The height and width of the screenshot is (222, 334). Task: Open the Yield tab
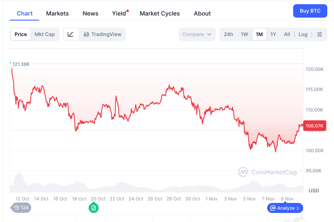click(119, 13)
